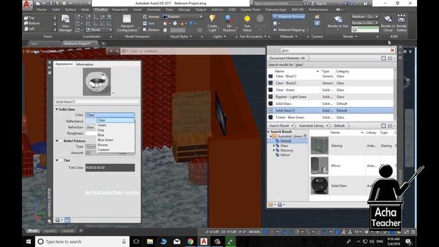
Task: Click the sky off icon in Sun & Location
Action: (260, 19)
